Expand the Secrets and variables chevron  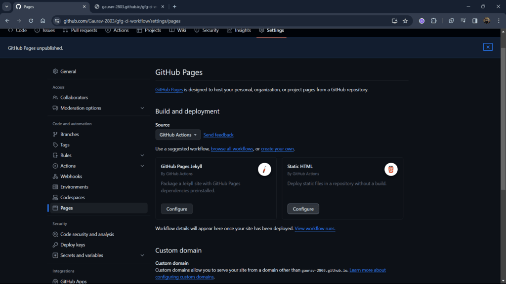pyautogui.click(x=142, y=255)
